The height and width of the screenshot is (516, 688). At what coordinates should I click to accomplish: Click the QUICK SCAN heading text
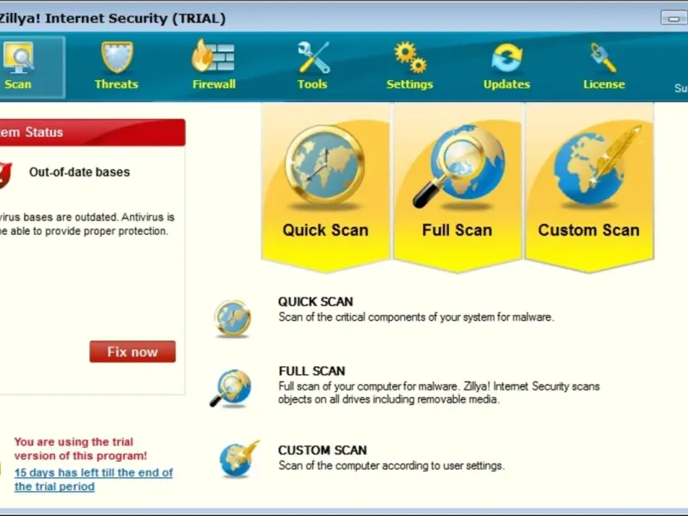point(316,302)
